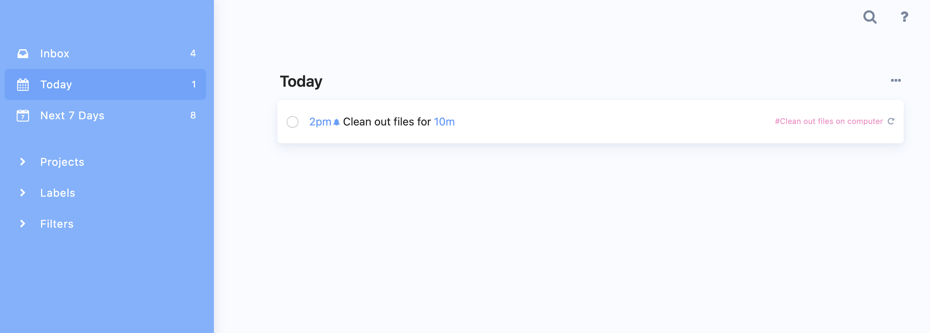Click the 10m duration text

(444, 122)
